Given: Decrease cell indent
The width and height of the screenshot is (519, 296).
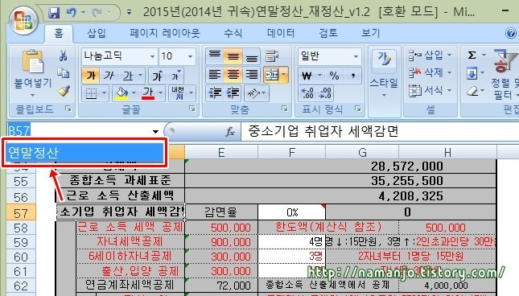Looking at the screenshot, I should pyautogui.click(x=215, y=93).
